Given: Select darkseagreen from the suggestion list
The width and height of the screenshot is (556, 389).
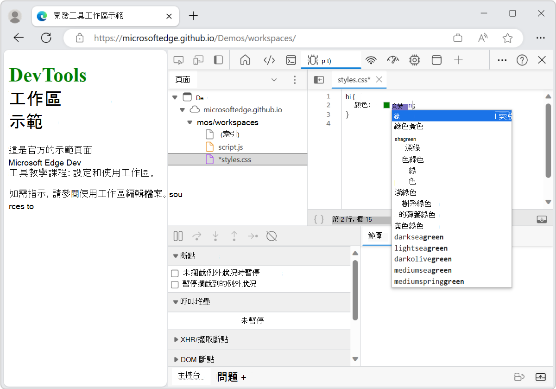Looking at the screenshot, I should [x=418, y=237].
